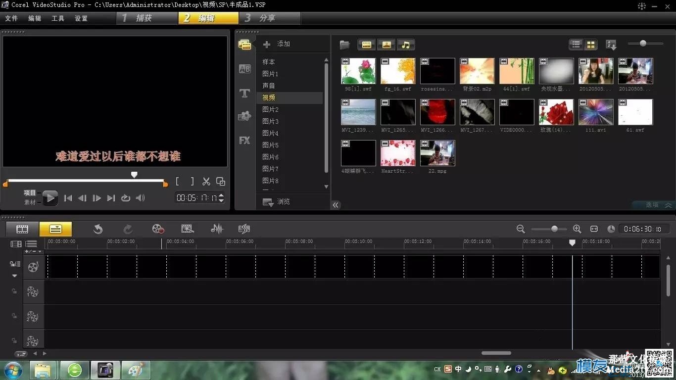The width and height of the screenshot is (676, 380).
Task: Open the Transition (AB) library
Action: (244, 69)
